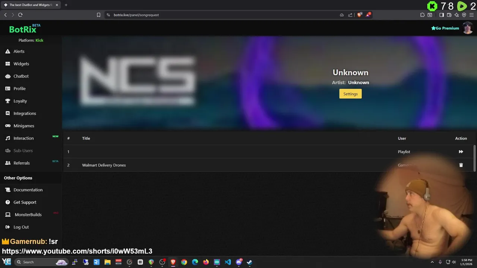Click the Get Support question icon
Screen dimensions: 477x268
[7, 202]
